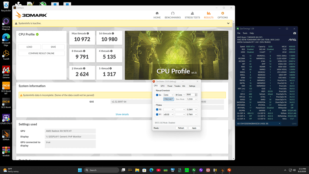This screenshot has width=309, height=174.
Task: Switch to Settings tab in ZenStates
Action: tap(192, 86)
